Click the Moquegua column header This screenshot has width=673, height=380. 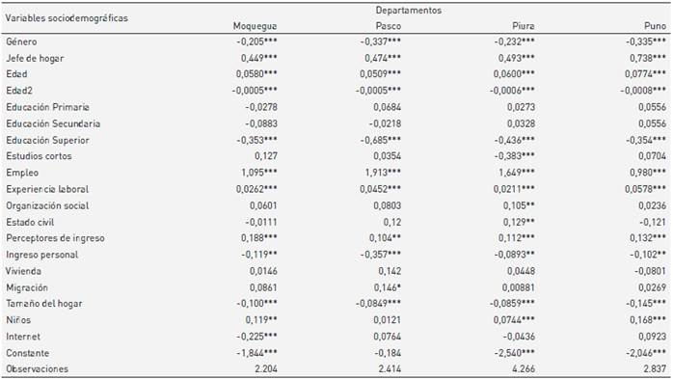255,26
